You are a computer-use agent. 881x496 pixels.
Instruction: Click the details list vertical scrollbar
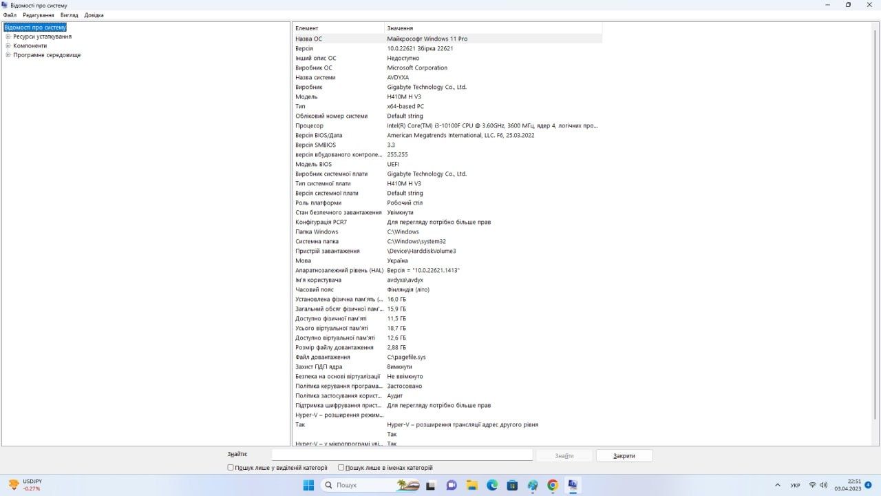point(875,233)
